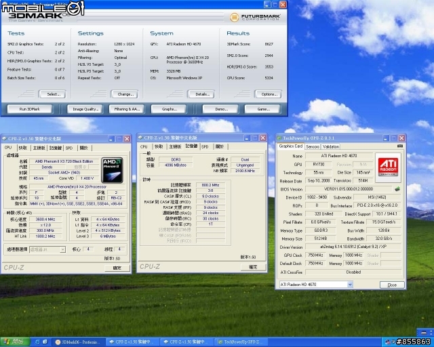Open Filtering & AA options
The height and width of the screenshot is (347, 434).
pyautogui.click(x=127, y=109)
